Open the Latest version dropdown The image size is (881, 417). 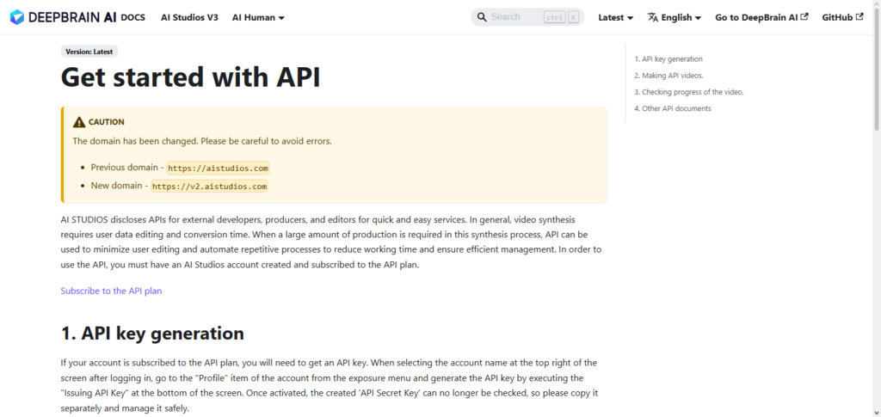pyautogui.click(x=616, y=17)
